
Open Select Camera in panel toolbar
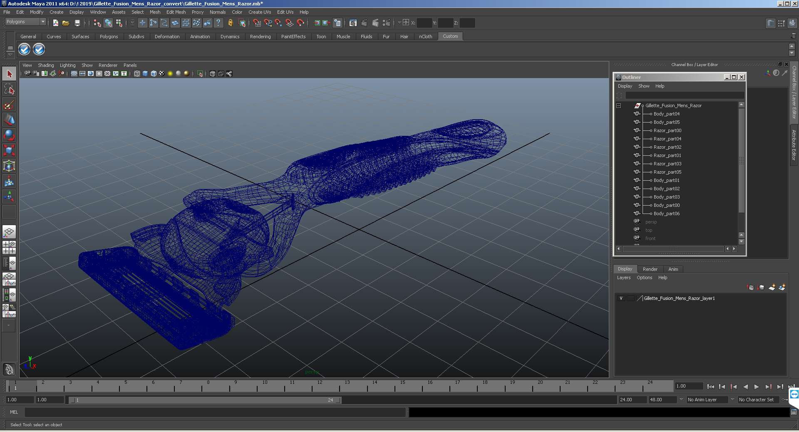coord(27,74)
